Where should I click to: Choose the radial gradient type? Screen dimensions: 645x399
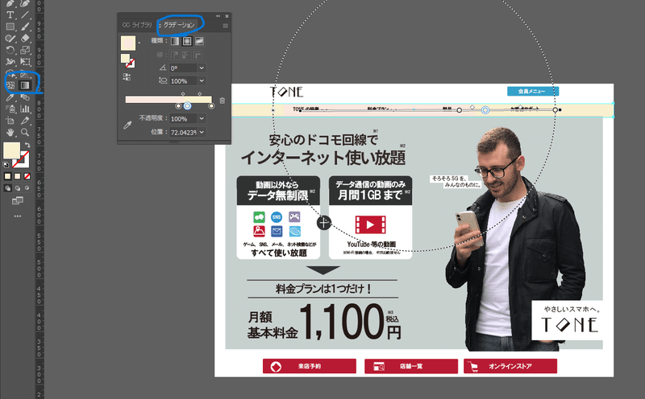pyautogui.click(x=187, y=41)
